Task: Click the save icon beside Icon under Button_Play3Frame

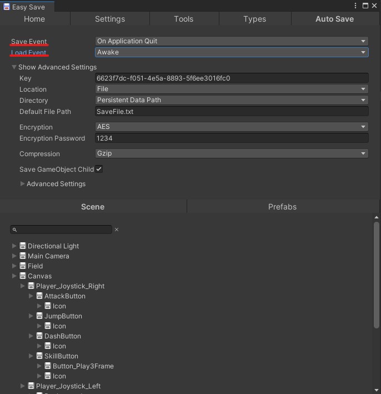Action: tap(47, 376)
